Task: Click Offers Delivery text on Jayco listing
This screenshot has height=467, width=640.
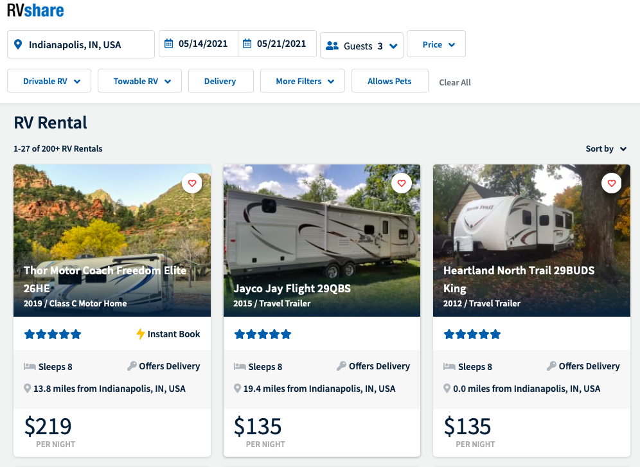Action: coord(379,366)
